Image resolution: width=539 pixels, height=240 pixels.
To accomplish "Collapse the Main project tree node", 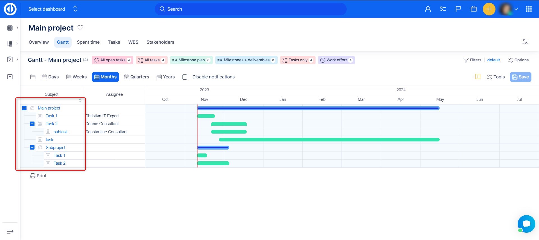I will pos(24,108).
